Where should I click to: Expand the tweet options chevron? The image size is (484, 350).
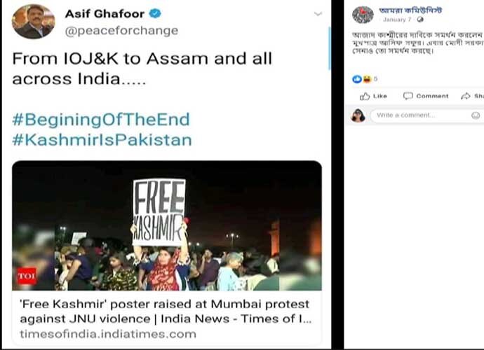click(x=318, y=14)
